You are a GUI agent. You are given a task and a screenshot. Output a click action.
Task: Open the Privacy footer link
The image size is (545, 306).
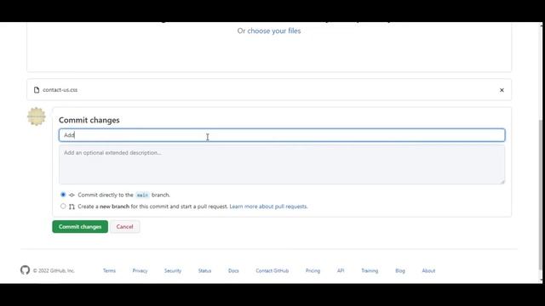click(x=140, y=270)
